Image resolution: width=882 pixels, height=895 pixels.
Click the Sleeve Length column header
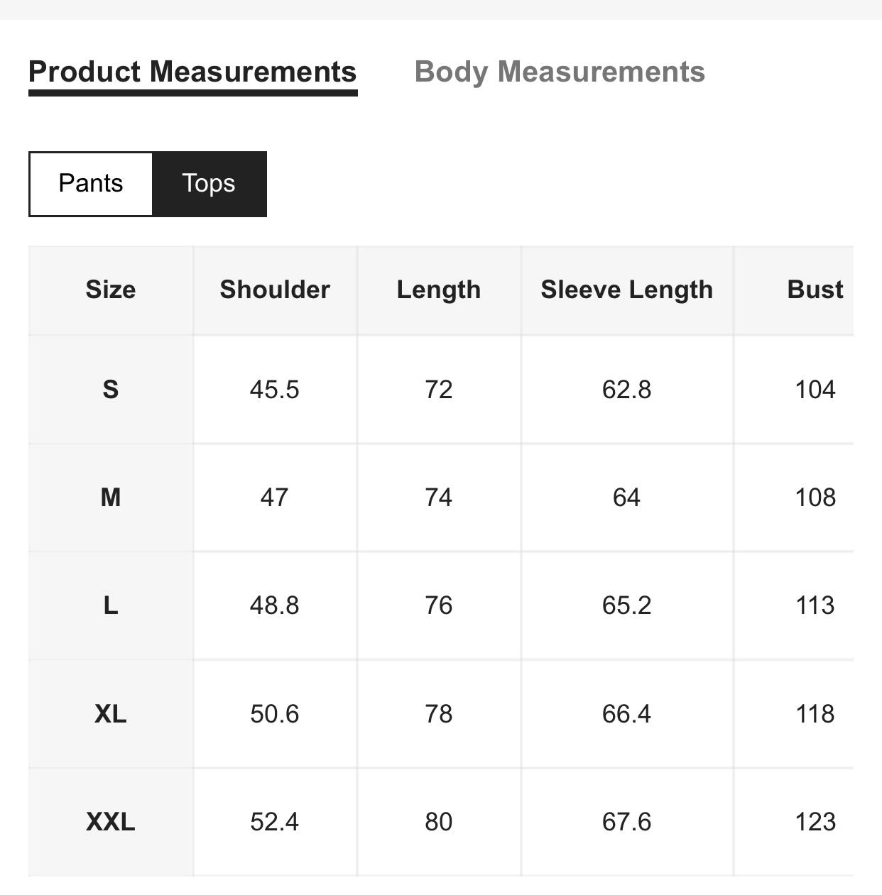point(626,290)
